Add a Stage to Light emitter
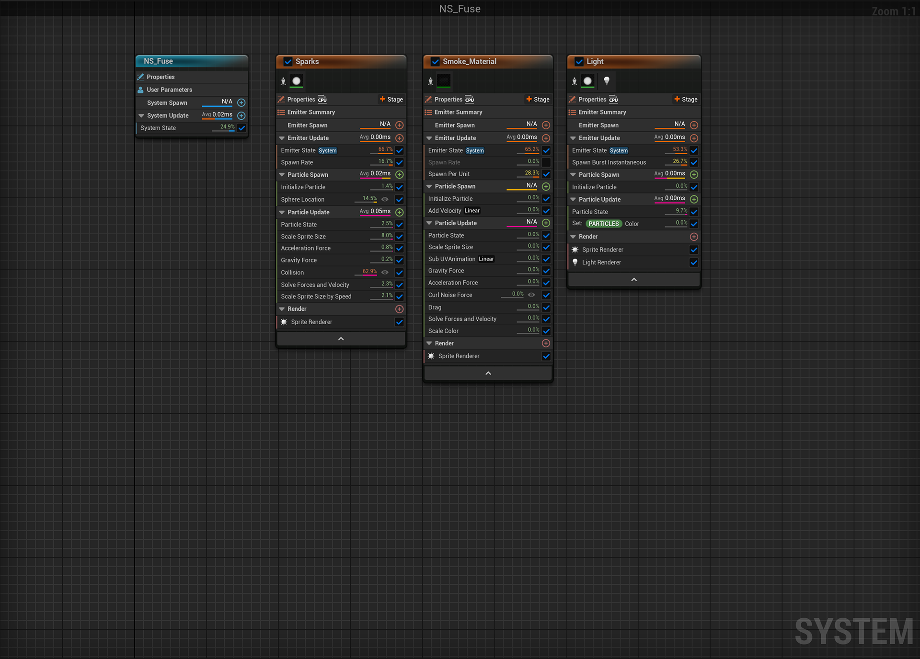920x659 pixels. tap(686, 99)
